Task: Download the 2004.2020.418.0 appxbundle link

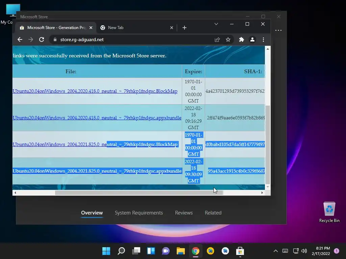Action: [x=97, y=118]
